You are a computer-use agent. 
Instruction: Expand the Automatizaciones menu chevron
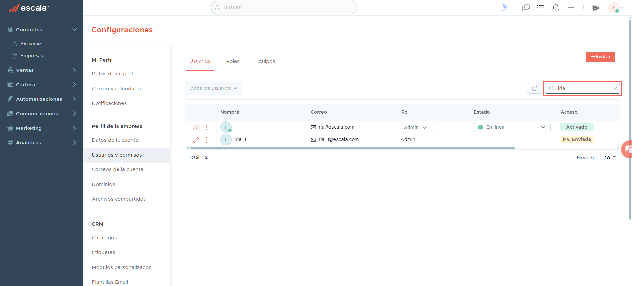[75, 99]
